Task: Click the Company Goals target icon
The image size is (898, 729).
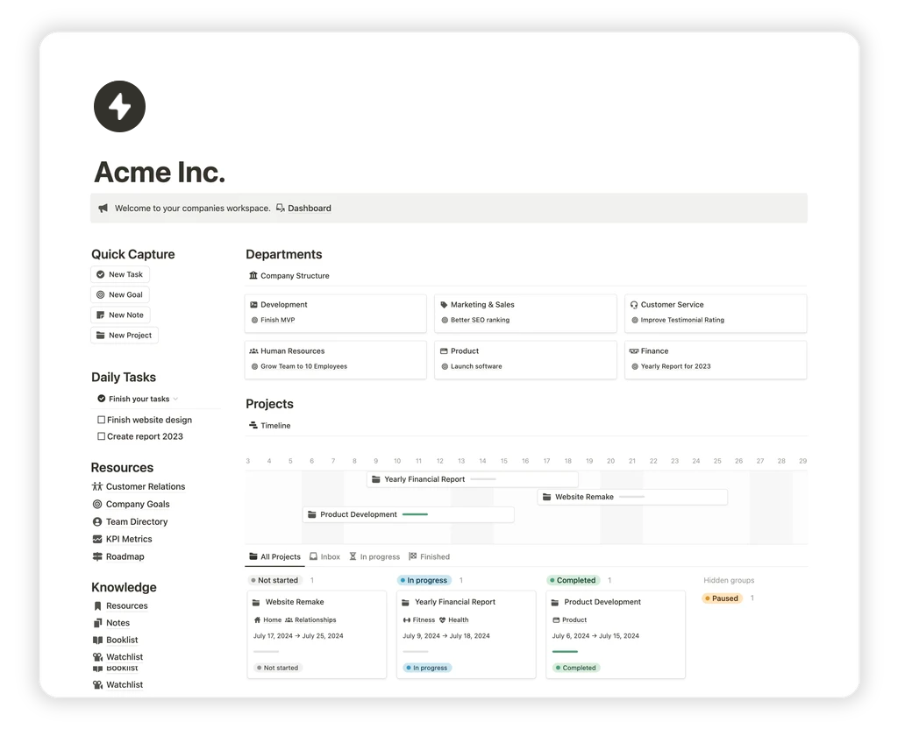Action: (97, 504)
